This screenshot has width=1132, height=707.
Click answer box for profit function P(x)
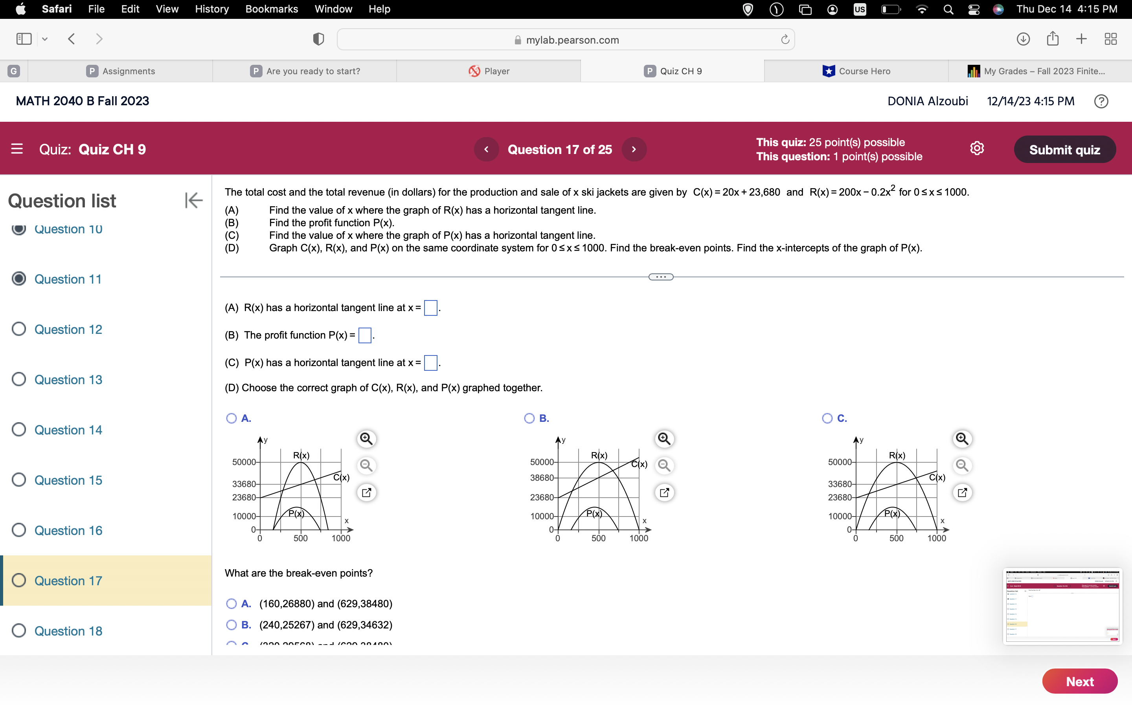[365, 335]
